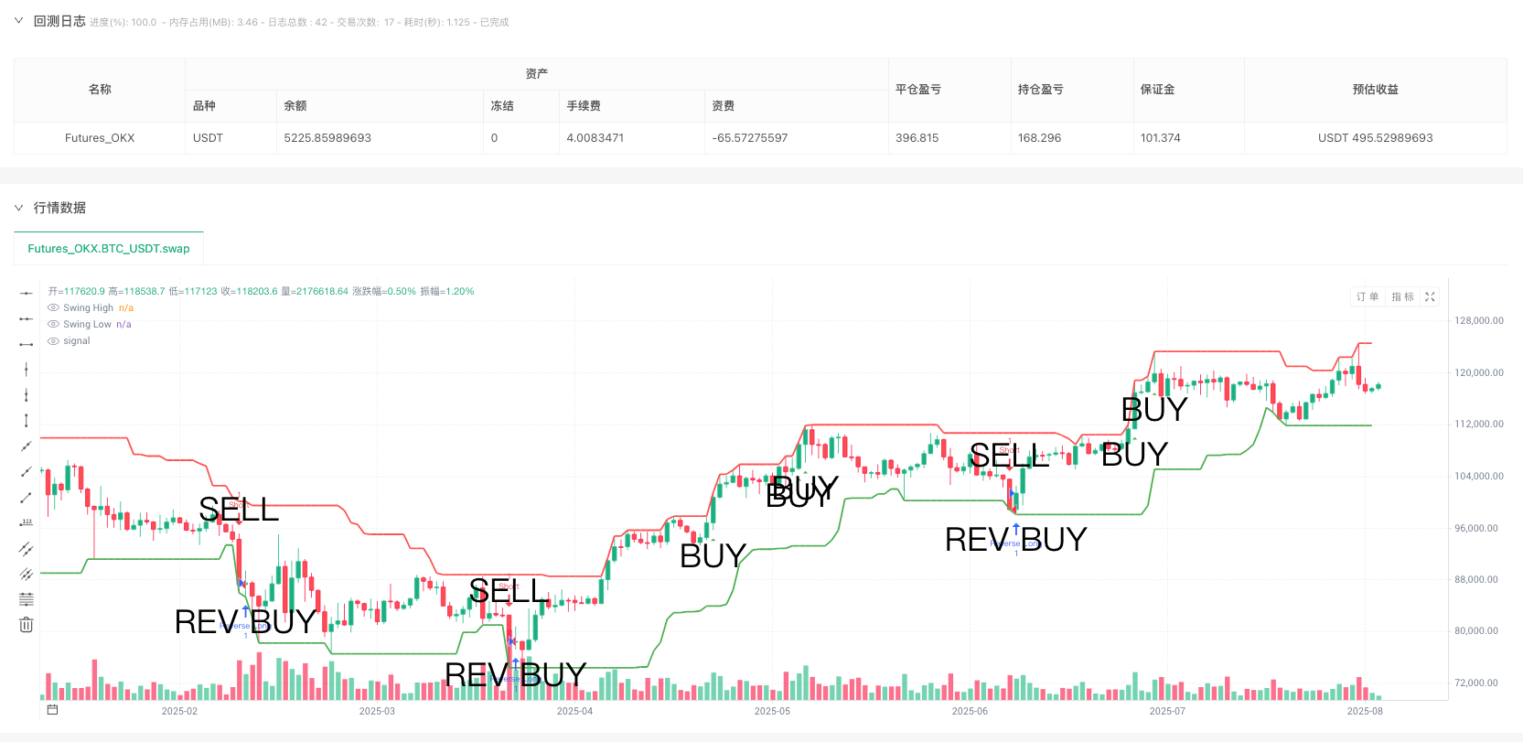Viewport: 1523px width, 742px height.
Task: Select the vertical line drawing tool
Action: point(26,370)
